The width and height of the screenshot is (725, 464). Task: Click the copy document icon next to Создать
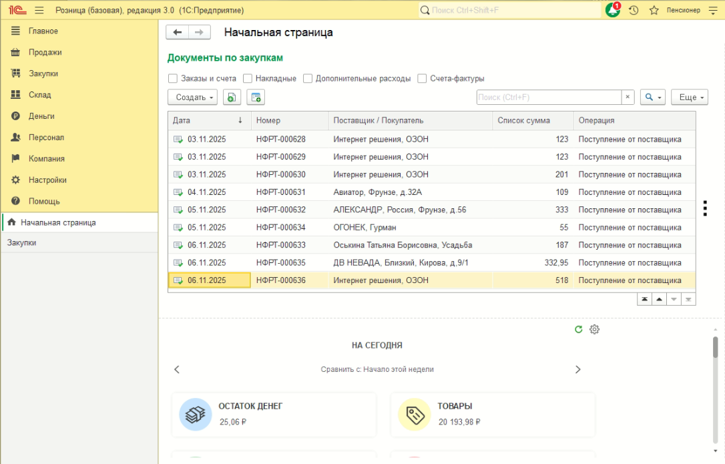(232, 97)
